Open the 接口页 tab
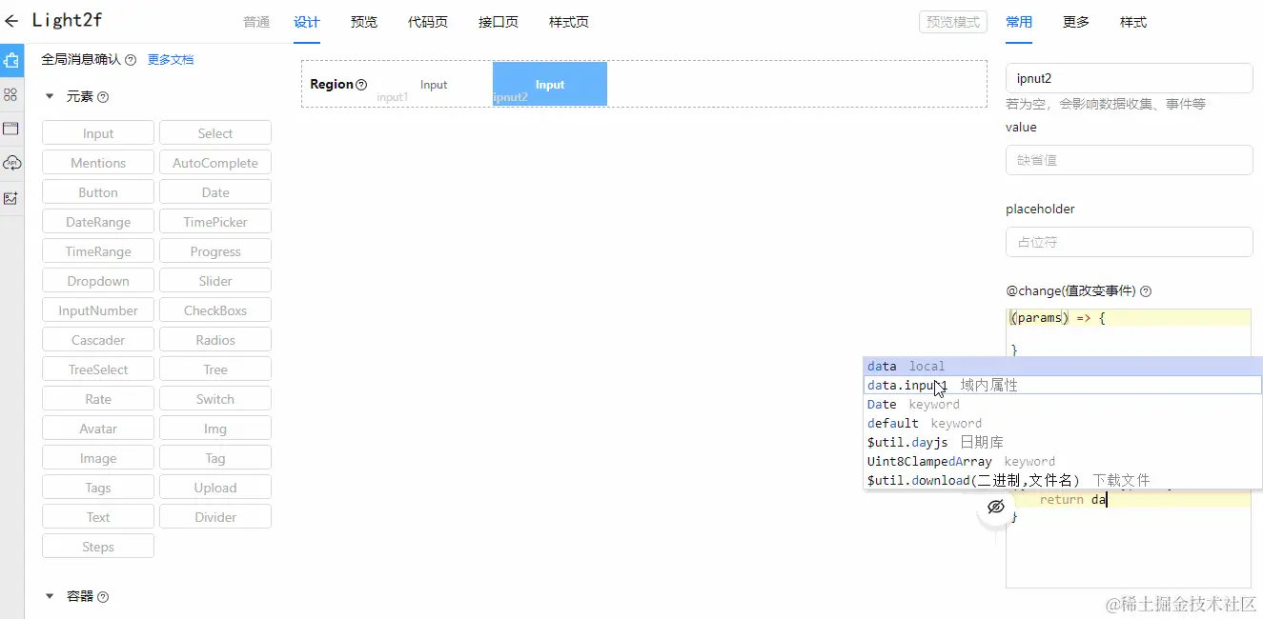This screenshot has height=619, width=1263. [x=499, y=22]
